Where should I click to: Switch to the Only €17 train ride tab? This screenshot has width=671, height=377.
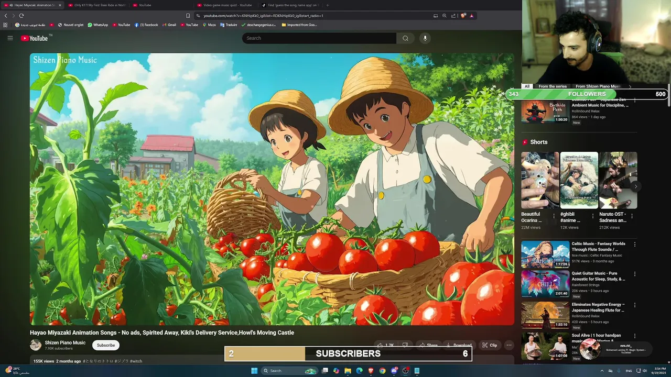coord(96,5)
